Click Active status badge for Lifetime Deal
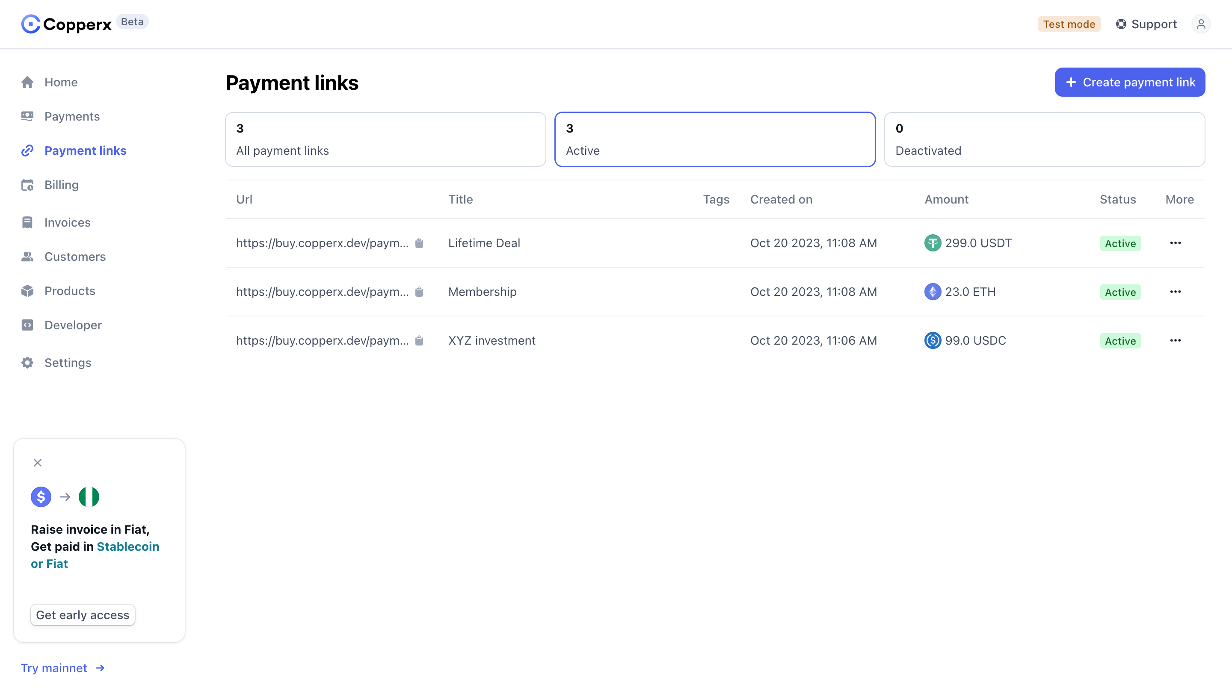The width and height of the screenshot is (1232, 697). point(1120,244)
